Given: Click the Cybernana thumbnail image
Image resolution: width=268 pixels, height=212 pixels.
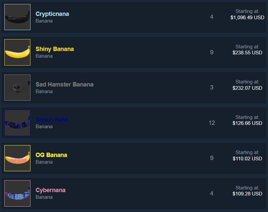Looking at the screenshot, I should pyautogui.click(x=17, y=193).
